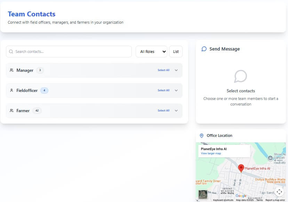The height and width of the screenshot is (202, 288).
Task: Expand the Manager contacts section
Action: pos(176,70)
